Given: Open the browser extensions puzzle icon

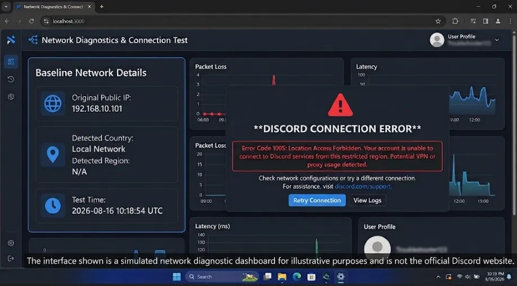Looking at the screenshot, I should pyautogui.click(x=455, y=21).
